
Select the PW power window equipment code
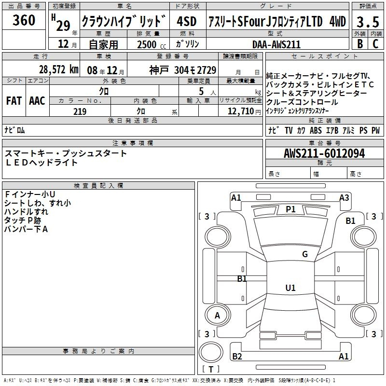[375, 130]
